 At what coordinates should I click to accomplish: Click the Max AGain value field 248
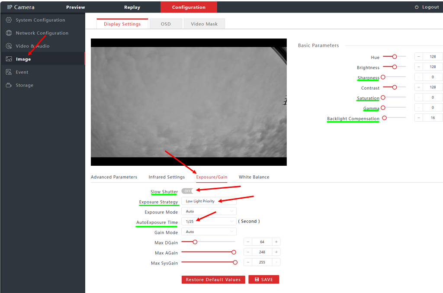[262, 252]
